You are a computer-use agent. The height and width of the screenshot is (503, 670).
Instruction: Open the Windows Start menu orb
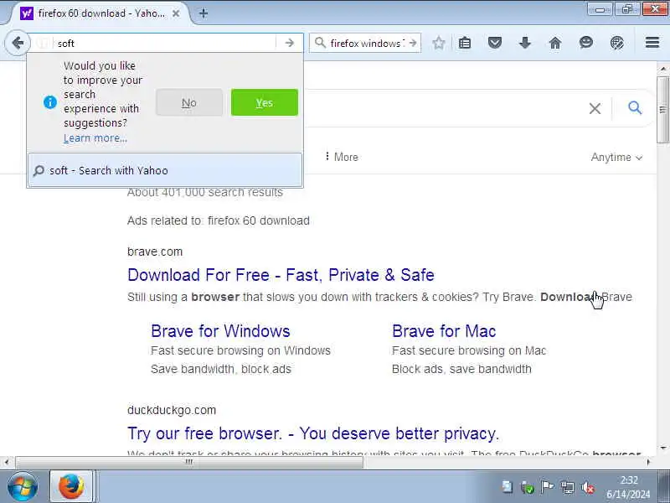click(23, 487)
